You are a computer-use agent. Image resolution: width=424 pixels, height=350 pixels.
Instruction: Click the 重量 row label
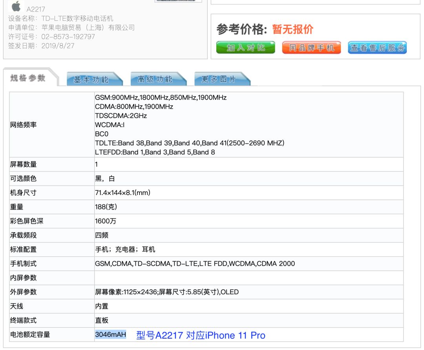point(16,207)
